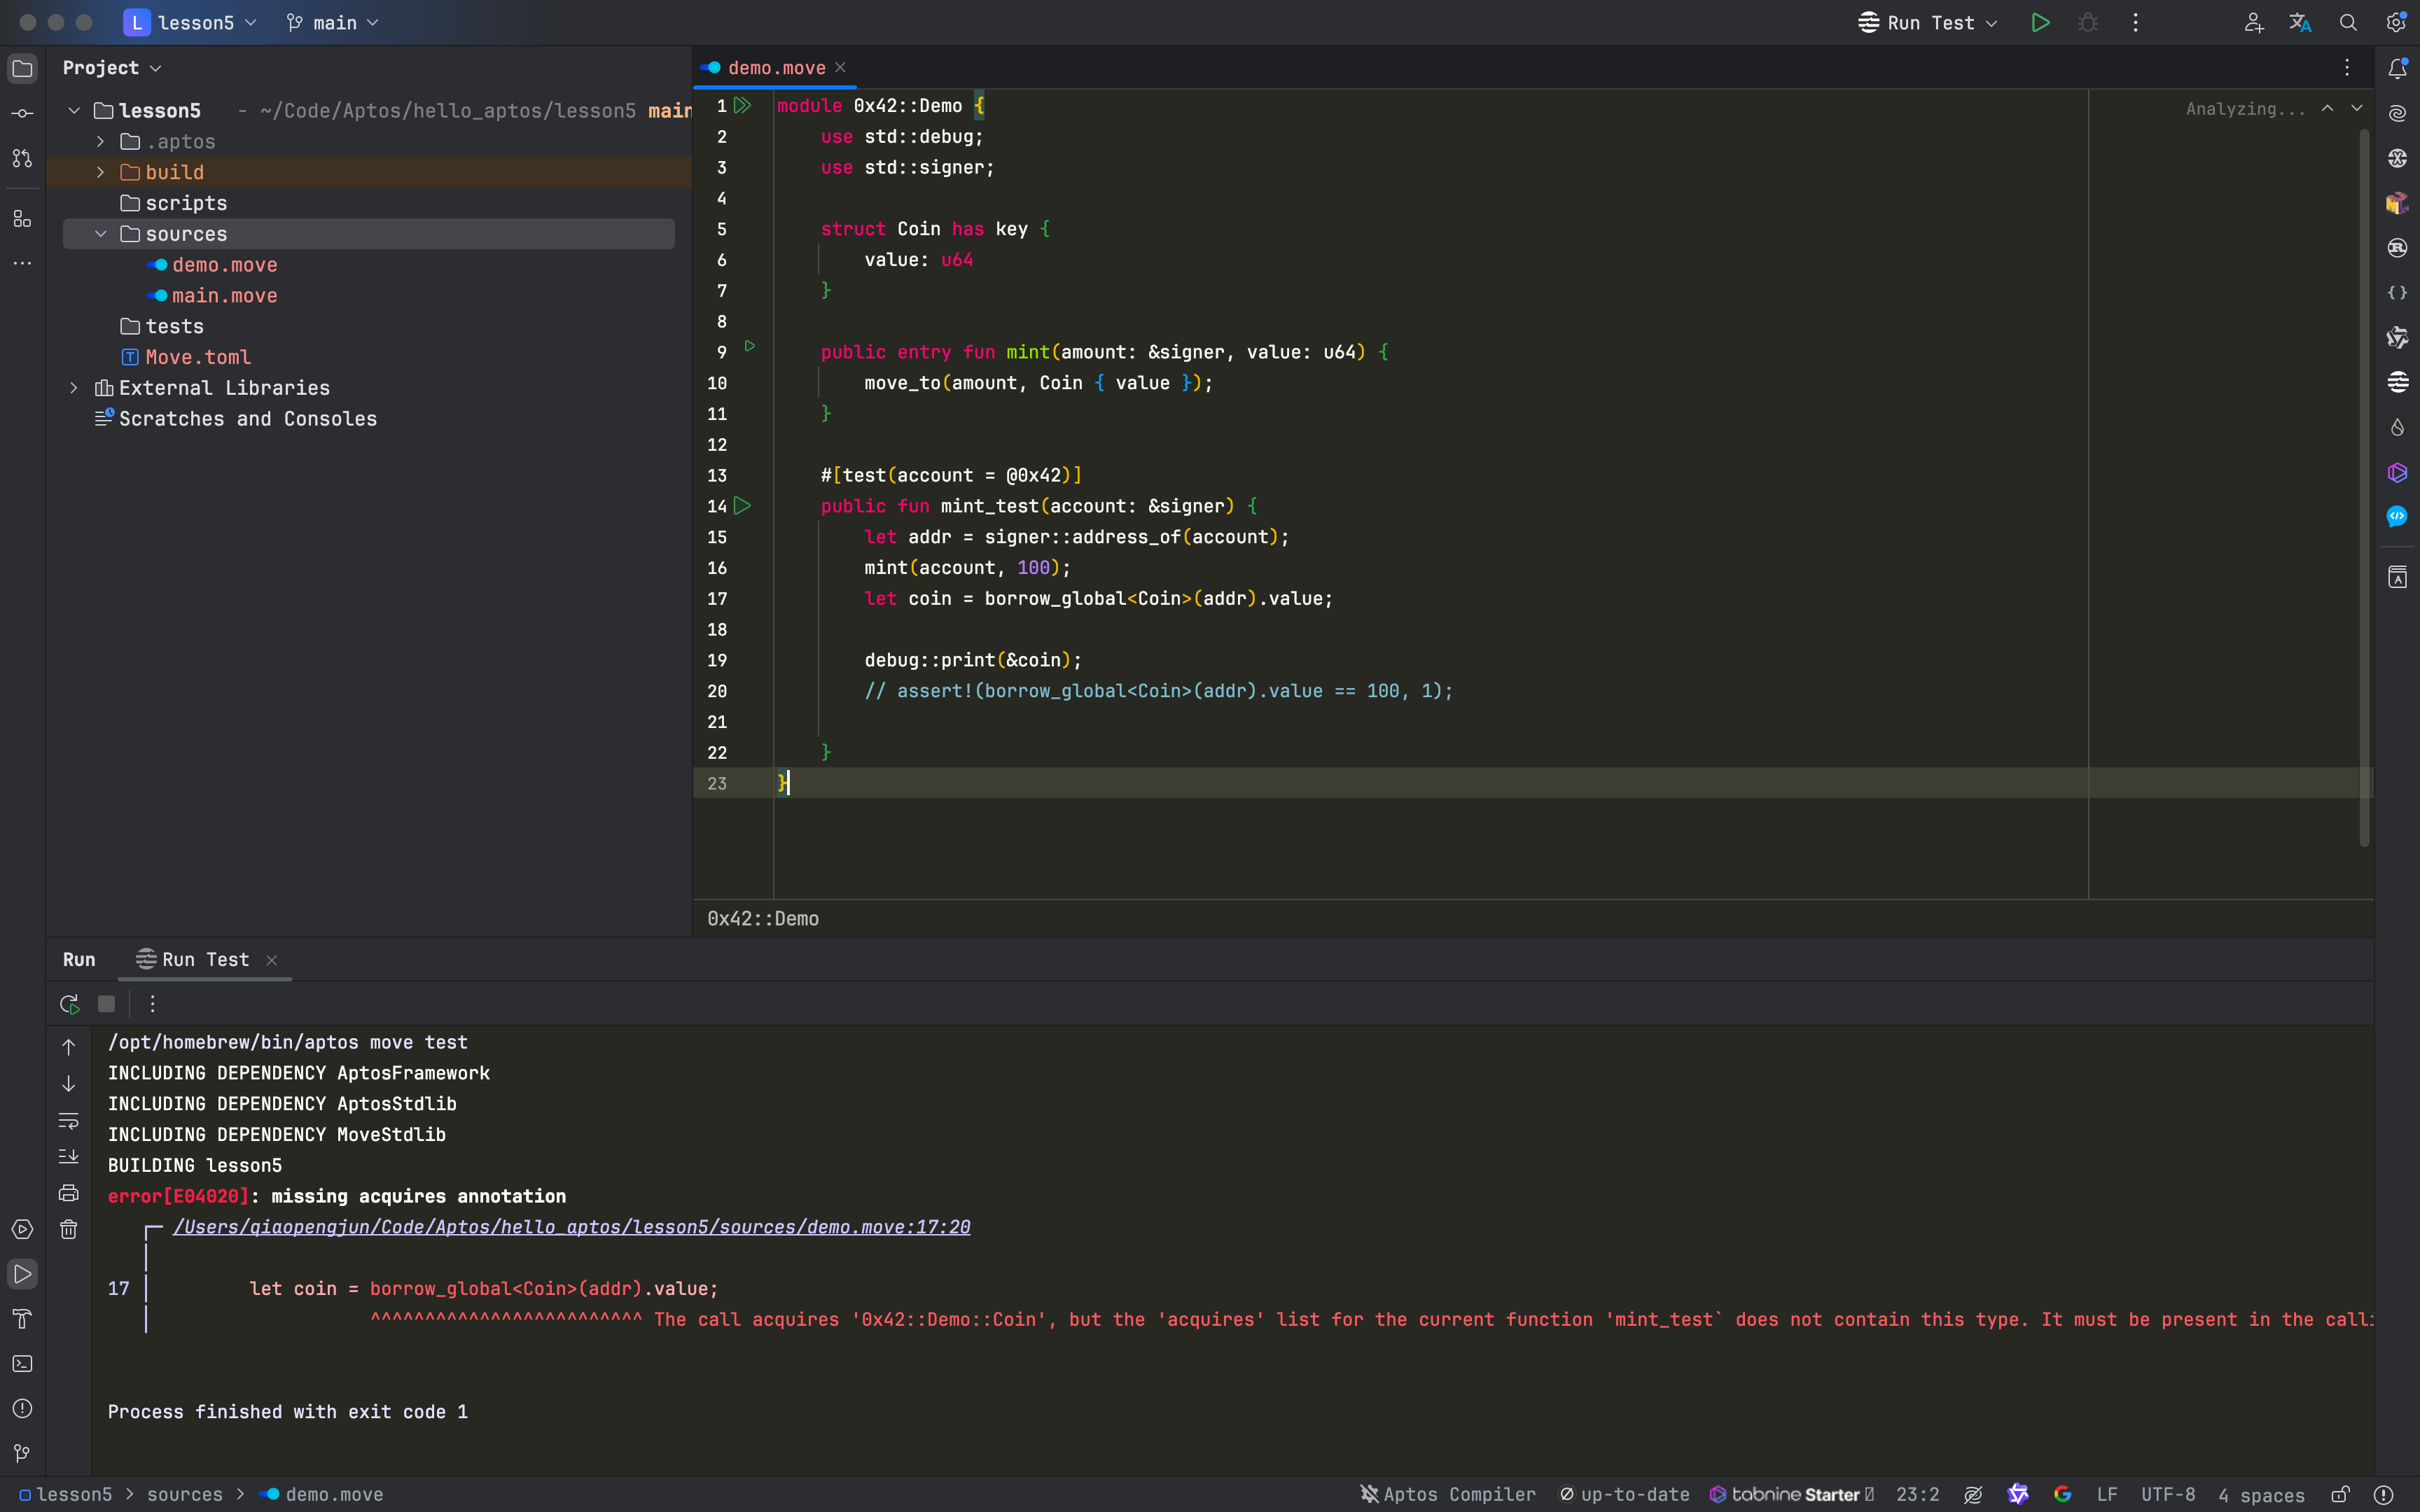Rerun the test in Run panel
This screenshot has height=1512, width=2420.
click(69, 1004)
